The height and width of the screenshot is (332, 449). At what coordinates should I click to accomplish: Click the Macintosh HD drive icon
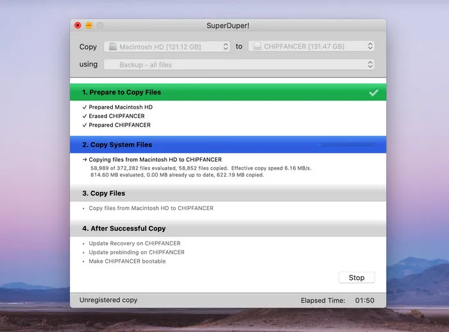[113, 46]
